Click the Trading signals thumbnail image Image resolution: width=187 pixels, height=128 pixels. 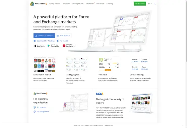tap(77, 64)
